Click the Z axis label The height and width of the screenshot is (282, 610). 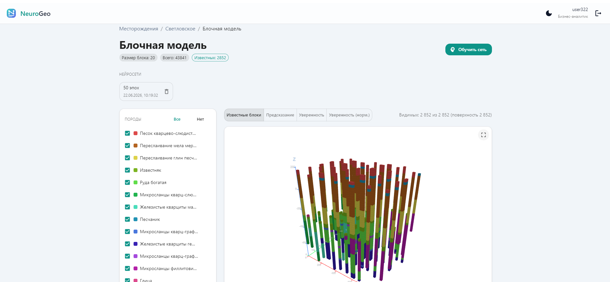coord(294,159)
